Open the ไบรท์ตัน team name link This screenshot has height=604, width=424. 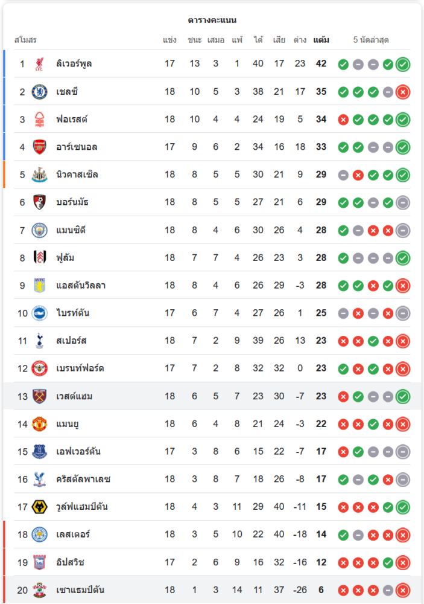(x=72, y=313)
